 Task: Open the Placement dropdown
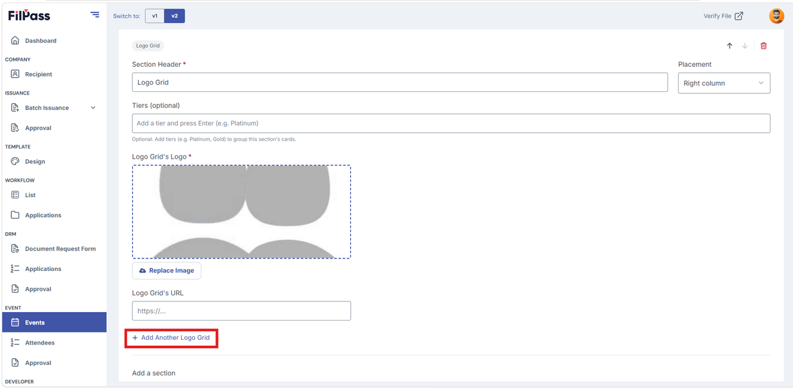(x=724, y=83)
